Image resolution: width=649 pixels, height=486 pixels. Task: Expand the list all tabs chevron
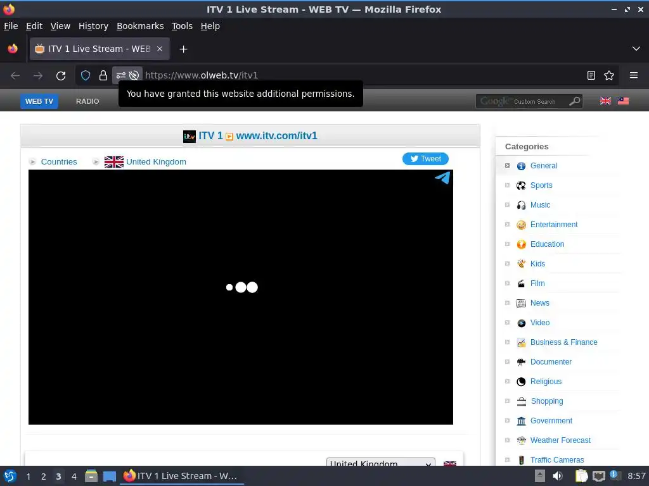tap(636, 49)
